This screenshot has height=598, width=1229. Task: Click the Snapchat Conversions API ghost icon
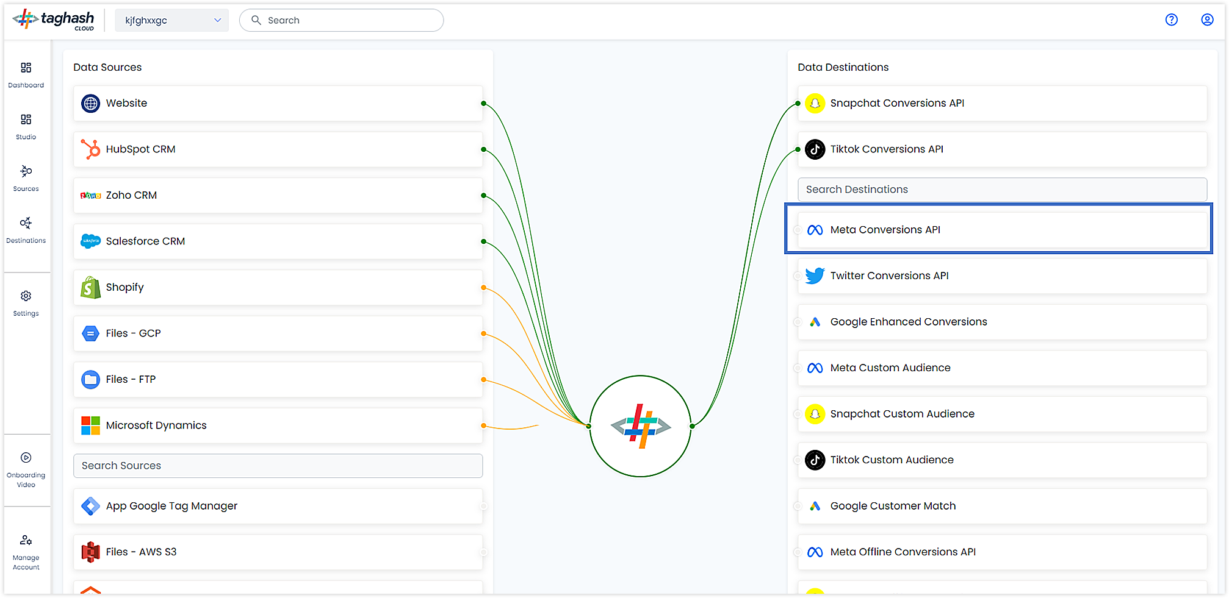pos(815,104)
